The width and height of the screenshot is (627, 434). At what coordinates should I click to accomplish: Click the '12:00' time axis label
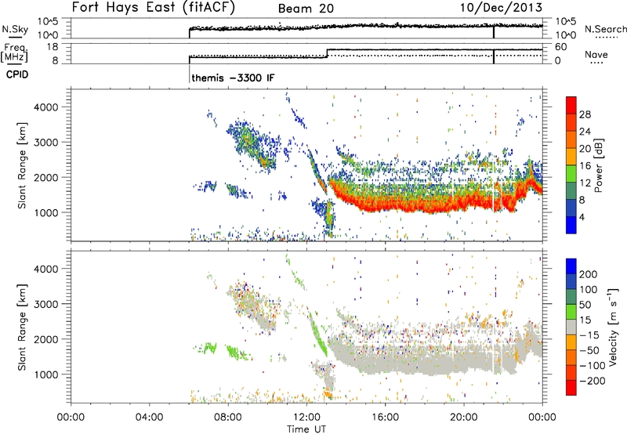click(x=306, y=418)
